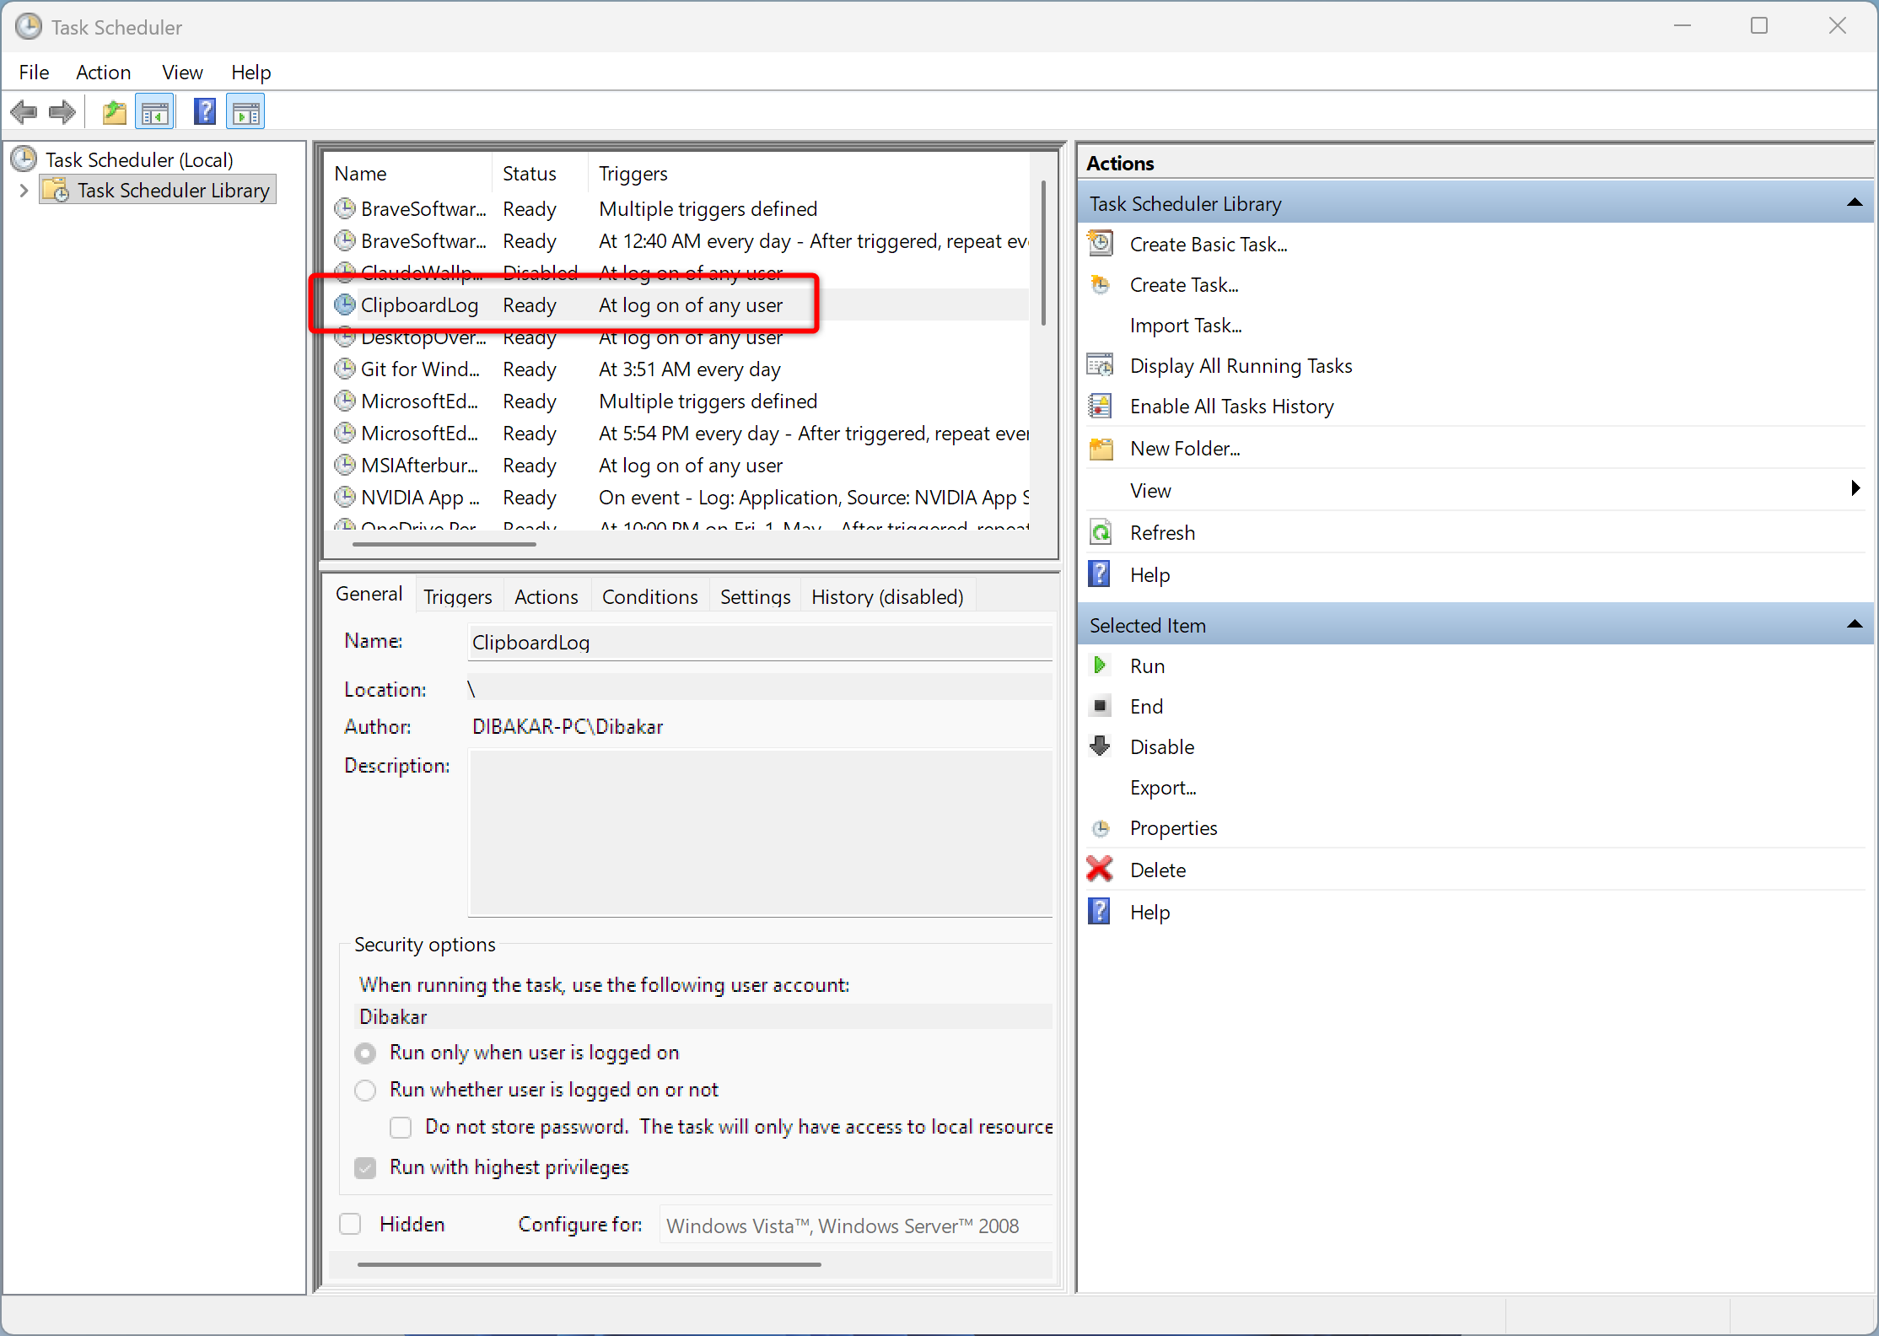Switch to the Conditions tab

(650, 596)
